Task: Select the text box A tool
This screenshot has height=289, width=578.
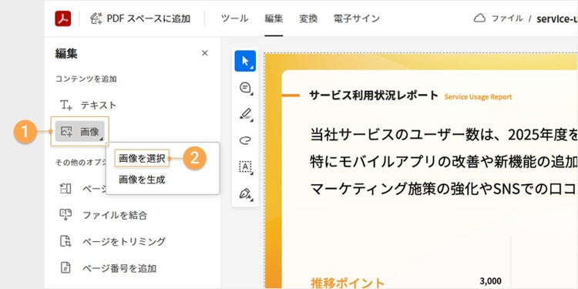Action: pyautogui.click(x=246, y=167)
